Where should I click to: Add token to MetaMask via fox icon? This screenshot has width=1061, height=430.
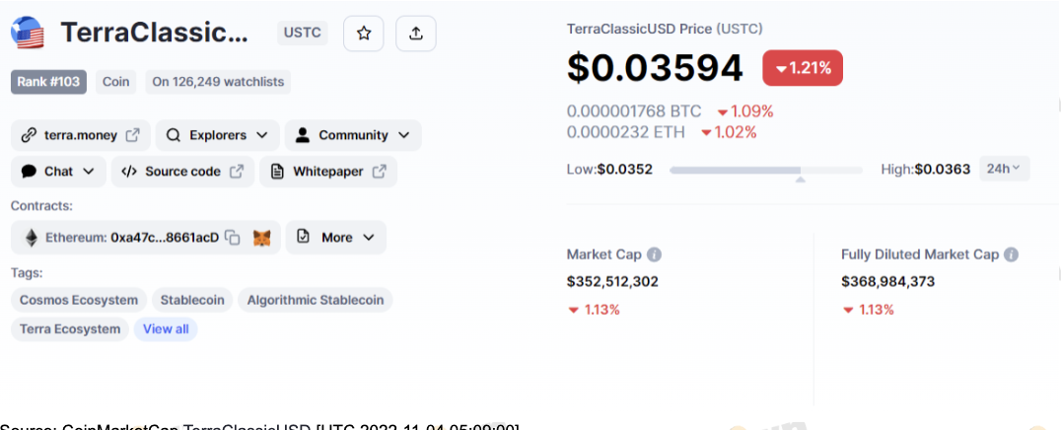tap(262, 238)
